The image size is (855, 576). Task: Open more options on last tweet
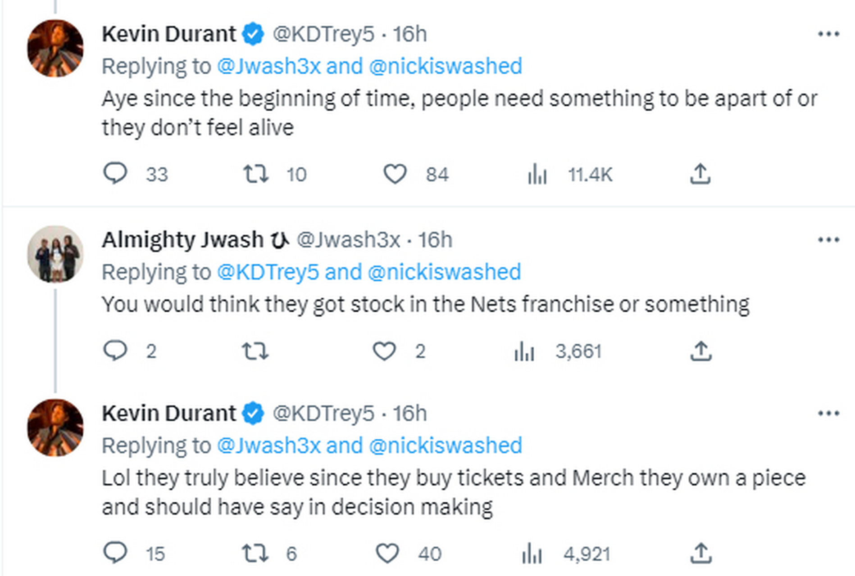(x=828, y=413)
